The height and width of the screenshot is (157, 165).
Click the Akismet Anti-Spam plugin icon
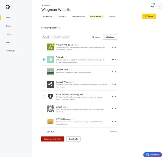point(50,47)
